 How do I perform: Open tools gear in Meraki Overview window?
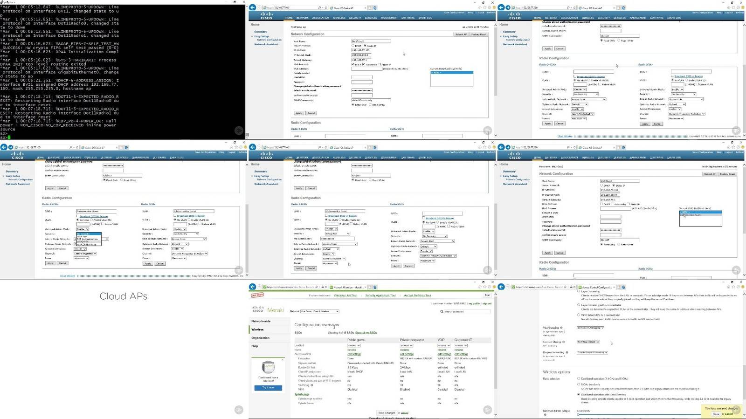[489, 287]
